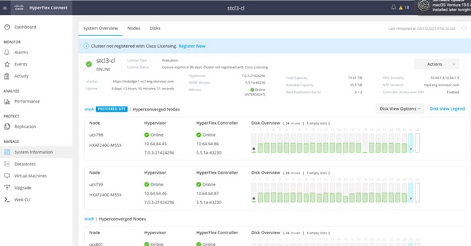Click the ucs799 HyperFlex Controller Online icon
The width and height of the screenshot is (471, 246).
(199, 184)
